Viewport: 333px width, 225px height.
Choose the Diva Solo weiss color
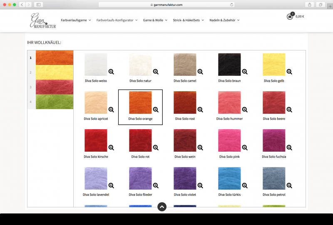pos(96,65)
